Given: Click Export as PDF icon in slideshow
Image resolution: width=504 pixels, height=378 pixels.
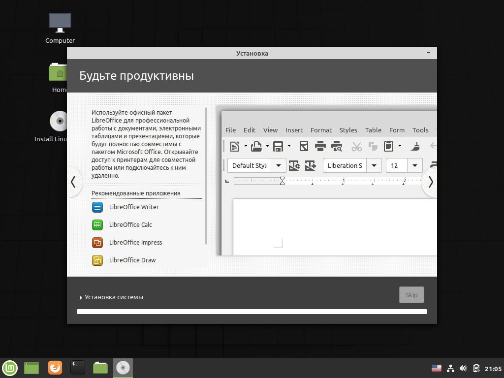Looking at the screenshot, I should pyautogui.click(x=304, y=146).
